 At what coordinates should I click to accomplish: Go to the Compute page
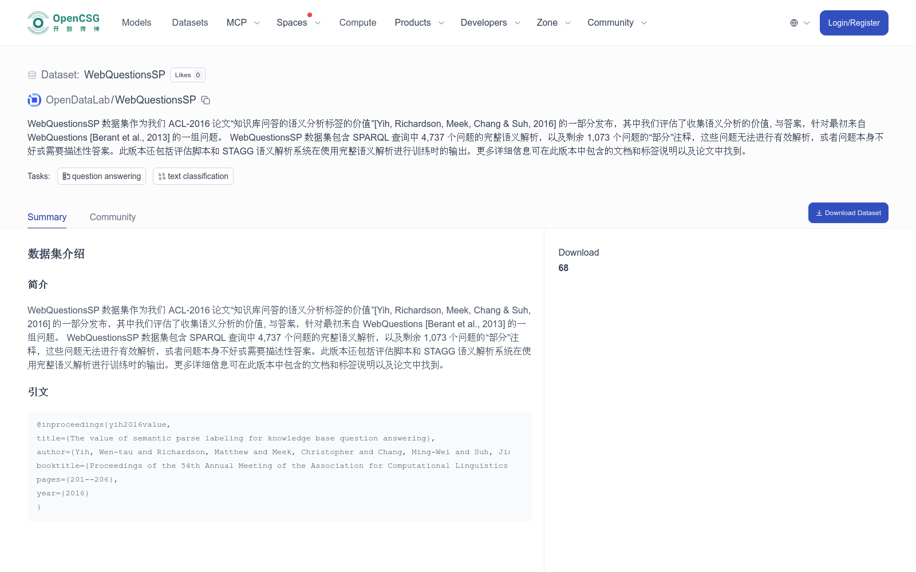tap(358, 23)
